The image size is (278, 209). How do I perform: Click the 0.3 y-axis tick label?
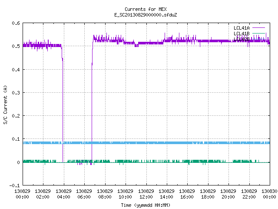point(16,93)
